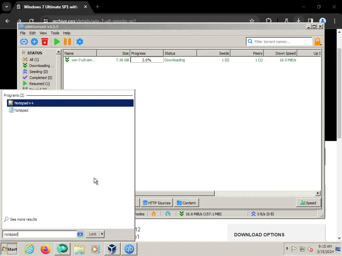Open the Tools menu in qBittorrent
This screenshot has height=256, width=342.
pos(55,33)
